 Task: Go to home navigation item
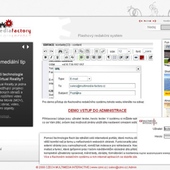click(147, 21)
